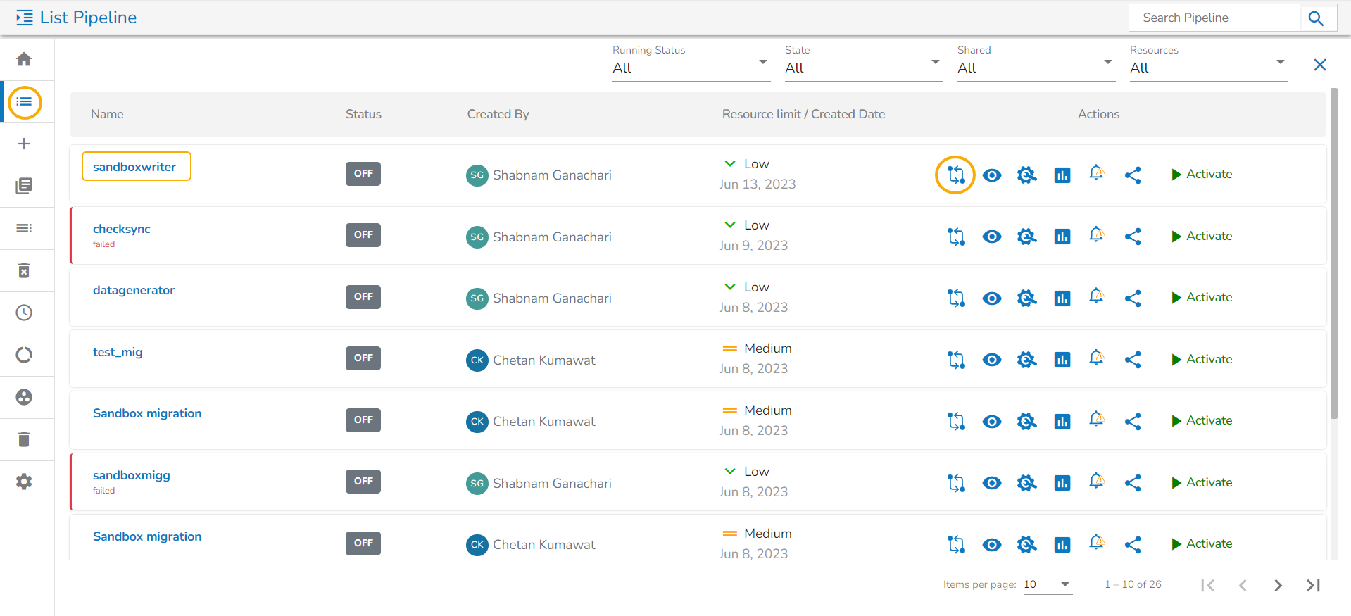Expand the Running Status filter dropdown
Image resolution: width=1351 pixels, height=616 pixels.
691,68
